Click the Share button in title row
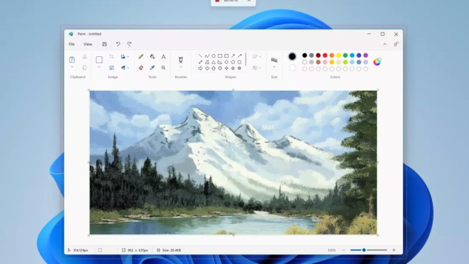Image resolution: width=469 pixels, height=264 pixels. click(396, 44)
